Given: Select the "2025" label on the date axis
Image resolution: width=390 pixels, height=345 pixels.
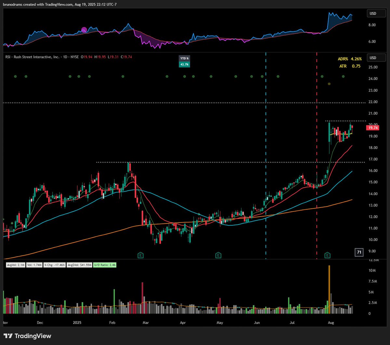Looking at the screenshot, I should [x=77, y=323].
